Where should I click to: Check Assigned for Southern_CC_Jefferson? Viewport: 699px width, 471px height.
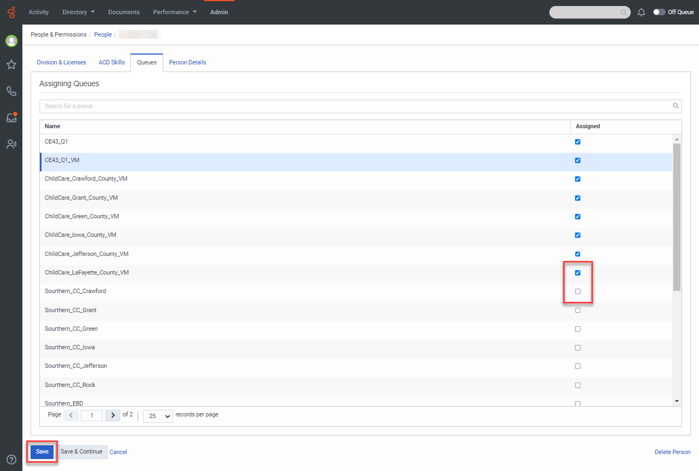click(x=578, y=367)
